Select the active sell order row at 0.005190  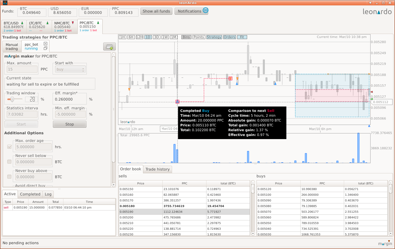59,207
